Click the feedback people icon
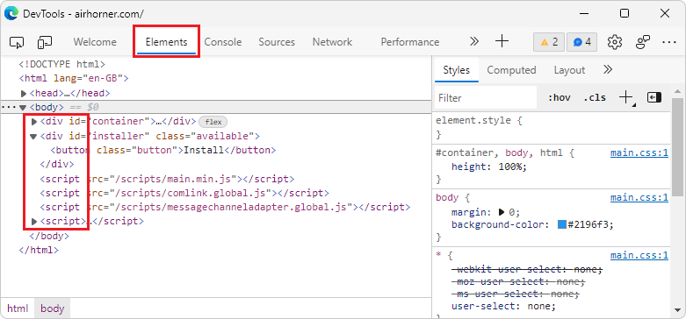This screenshot has height=319, width=686. (643, 42)
